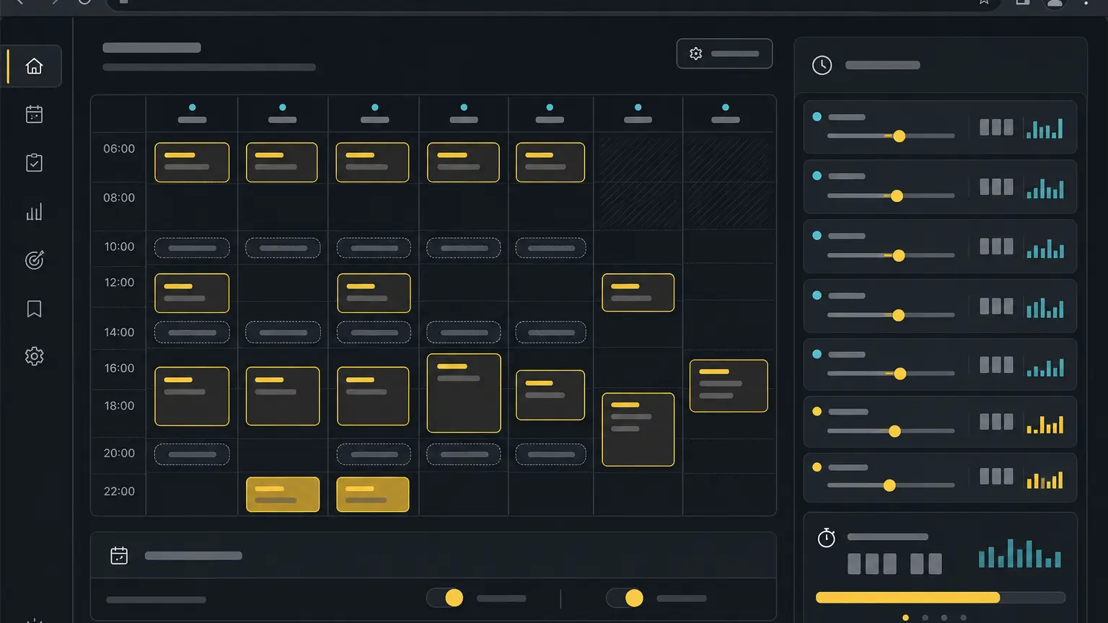Switch the right toggle in the bottom panel
Image resolution: width=1108 pixels, height=623 pixels.
coord(625,598)
